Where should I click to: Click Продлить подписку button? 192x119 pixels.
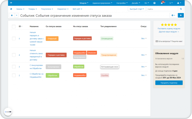tap(169, 83)
